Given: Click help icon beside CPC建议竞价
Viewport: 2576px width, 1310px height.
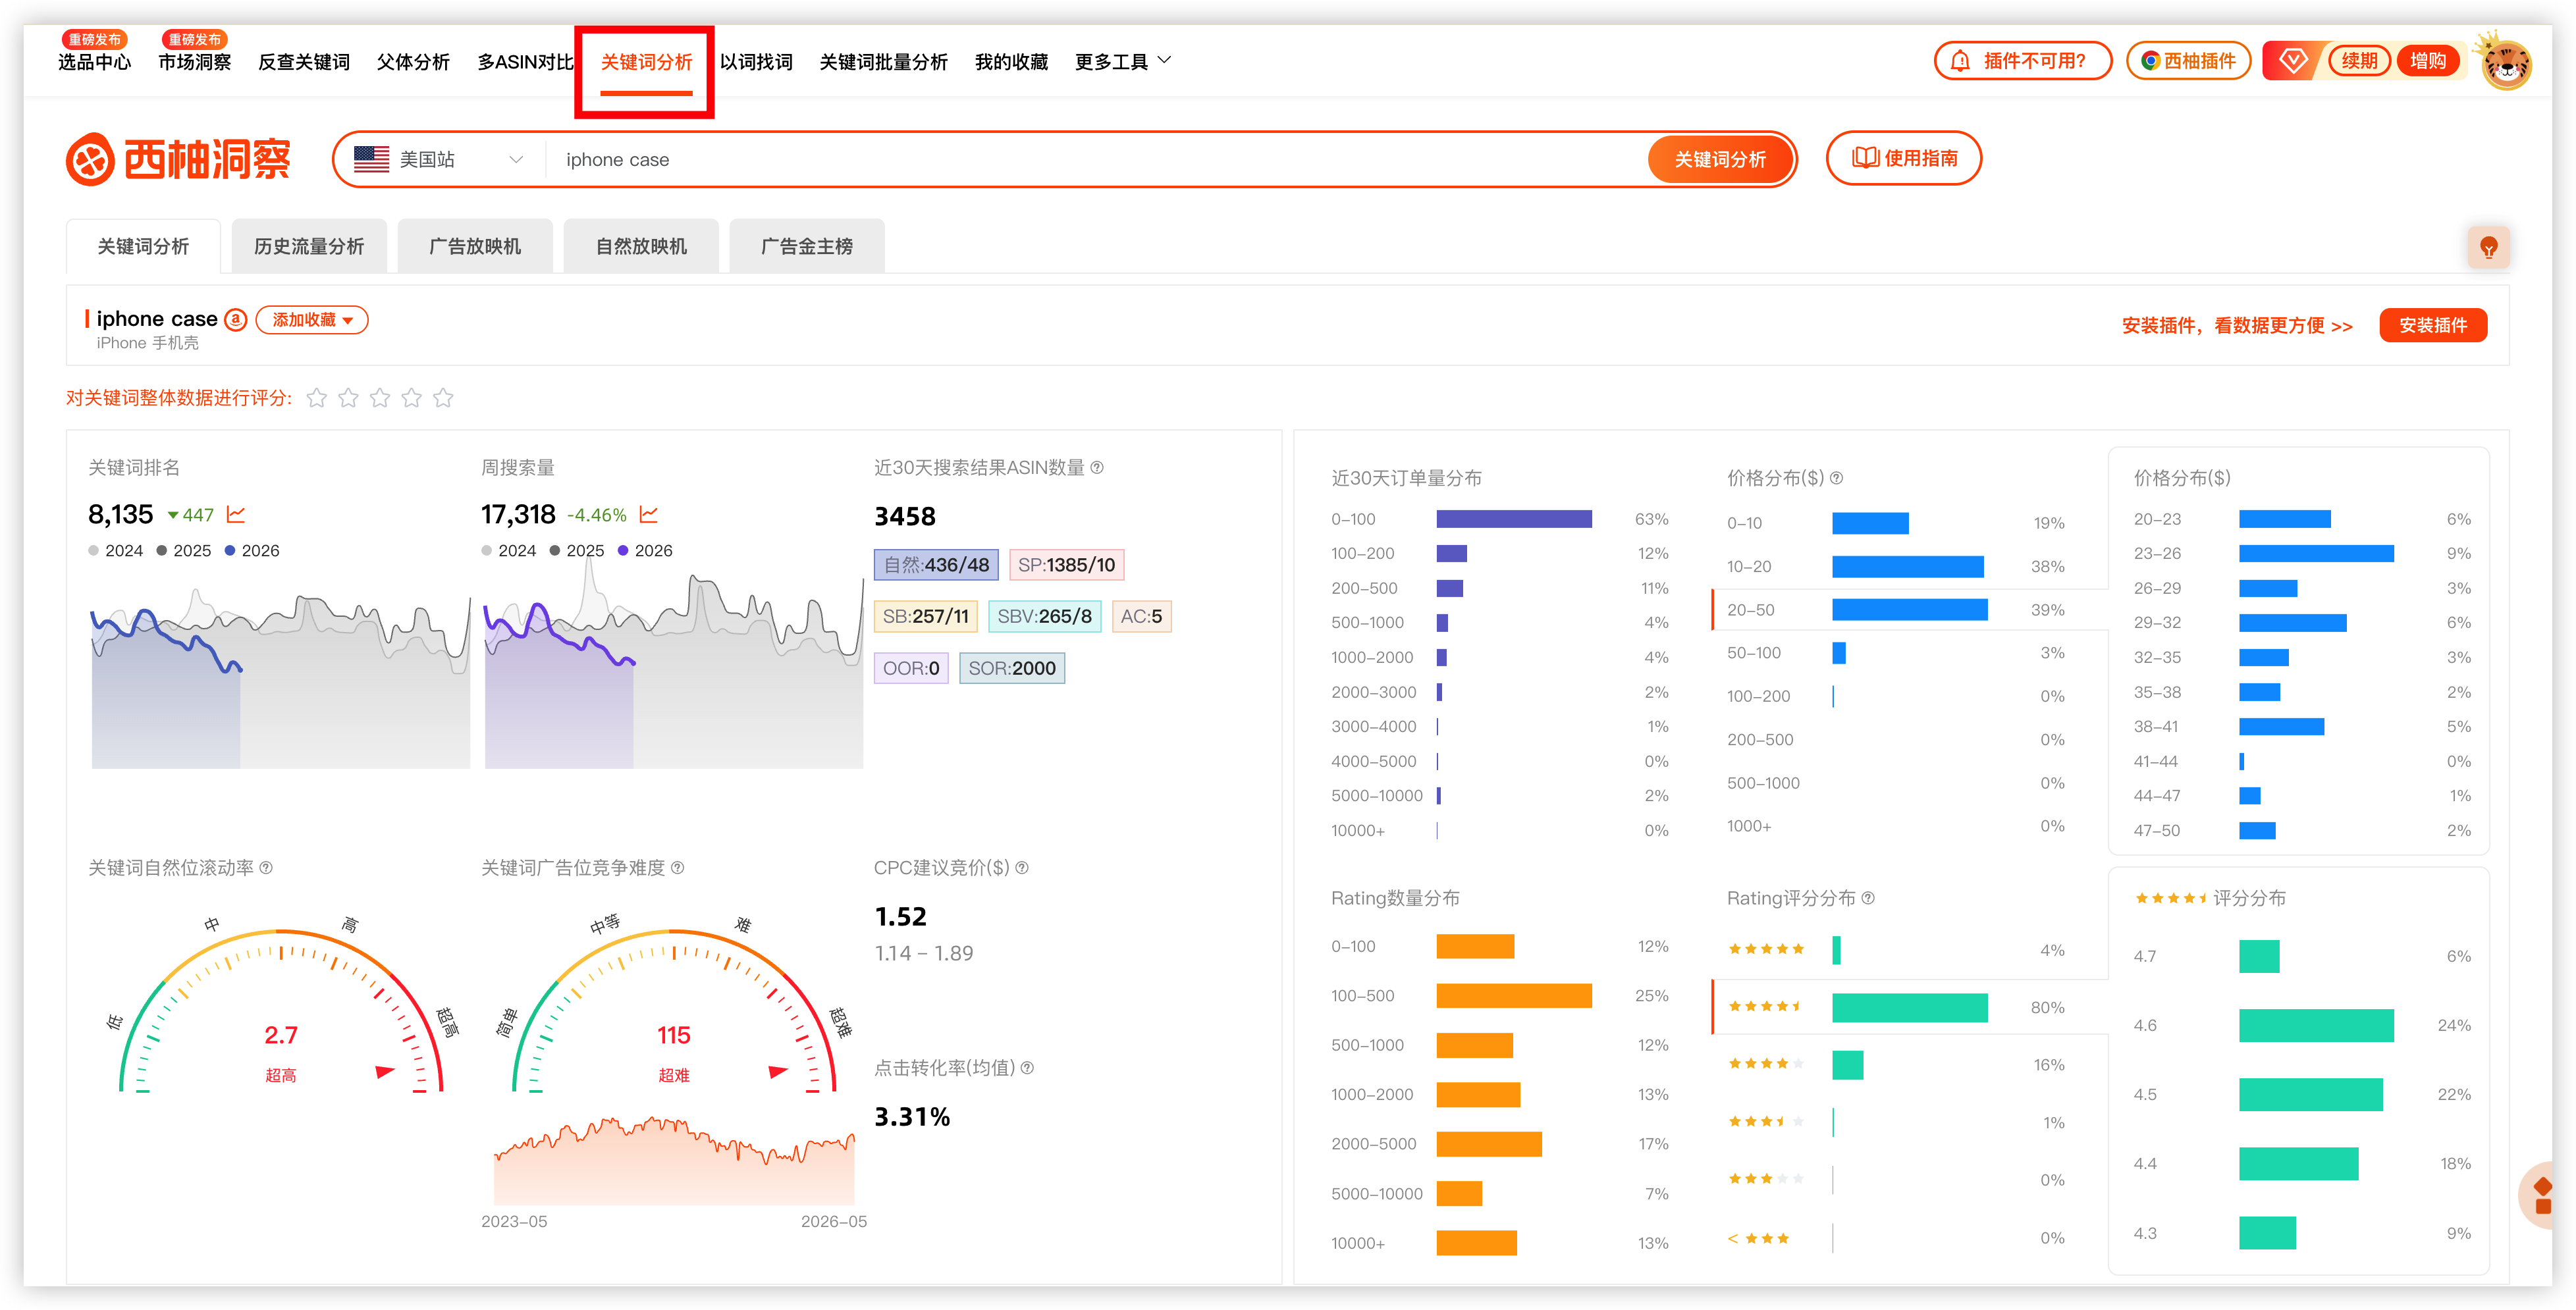Looking at the screenshot, I should pos(1022,867).
